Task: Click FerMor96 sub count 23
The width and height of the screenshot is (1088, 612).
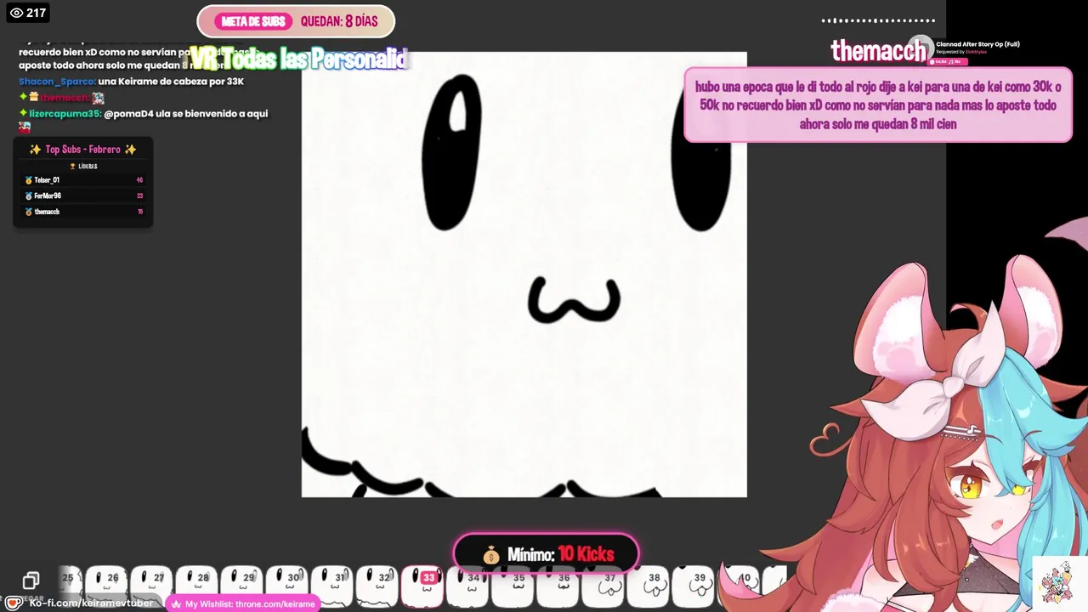Action: (139, 195)
